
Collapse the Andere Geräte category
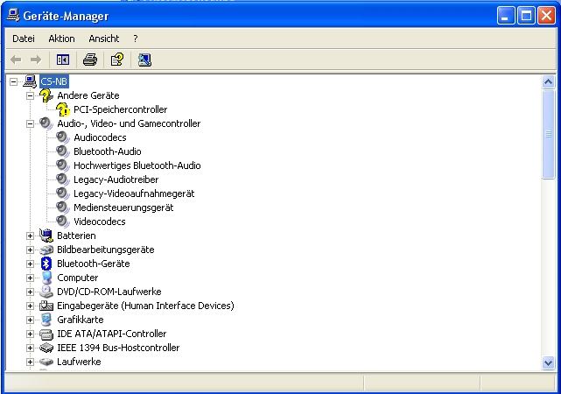click(30, 96)
